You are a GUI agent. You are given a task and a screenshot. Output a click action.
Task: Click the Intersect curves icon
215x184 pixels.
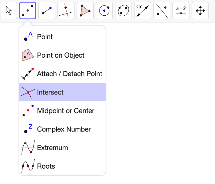point(28,93)
